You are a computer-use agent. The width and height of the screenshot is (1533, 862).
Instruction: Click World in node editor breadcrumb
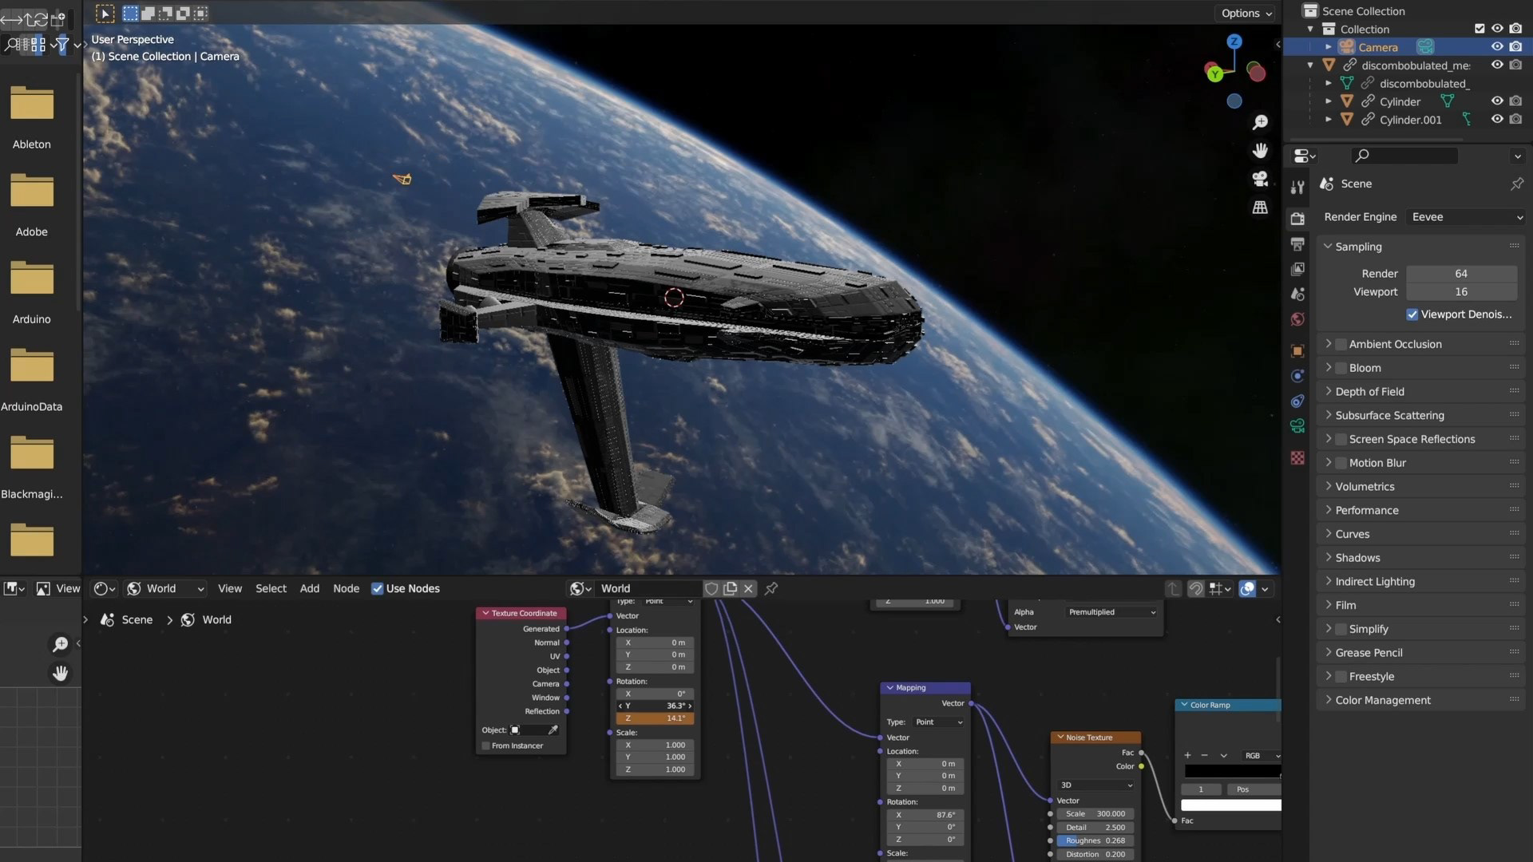point(216,620)
